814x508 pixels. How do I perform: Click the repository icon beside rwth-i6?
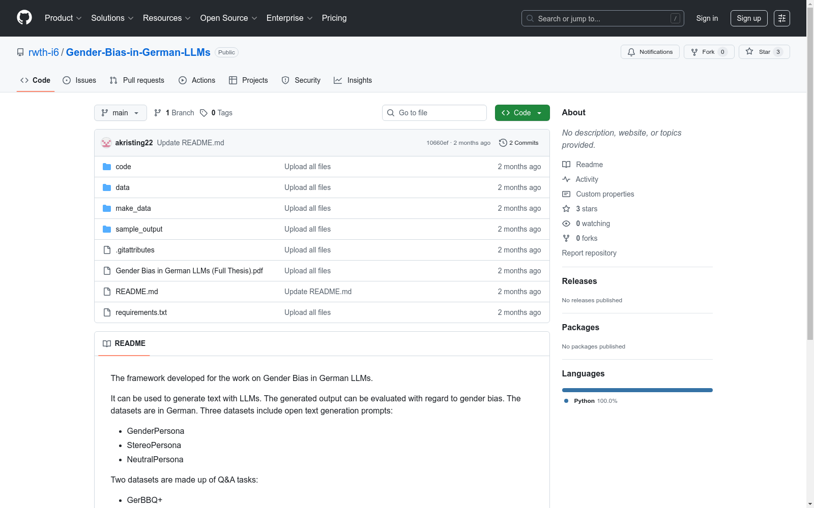click(x=20, y=52)
